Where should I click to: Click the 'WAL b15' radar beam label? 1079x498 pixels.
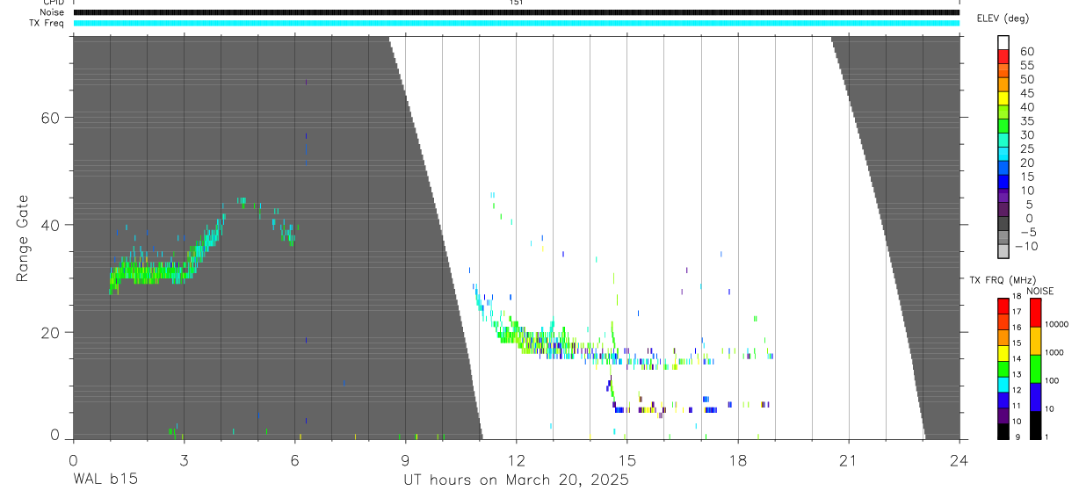[x=105, y=480]
